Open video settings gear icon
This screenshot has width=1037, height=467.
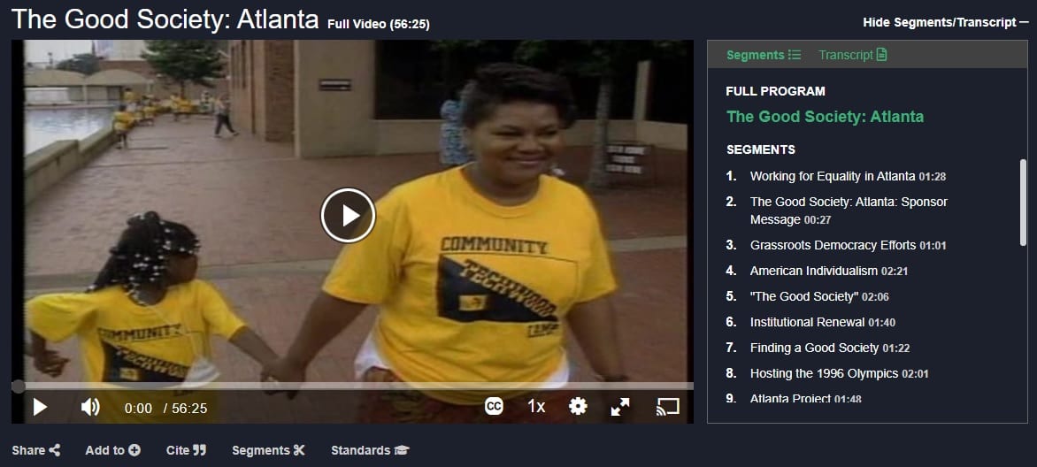click(x=578, y=406)
